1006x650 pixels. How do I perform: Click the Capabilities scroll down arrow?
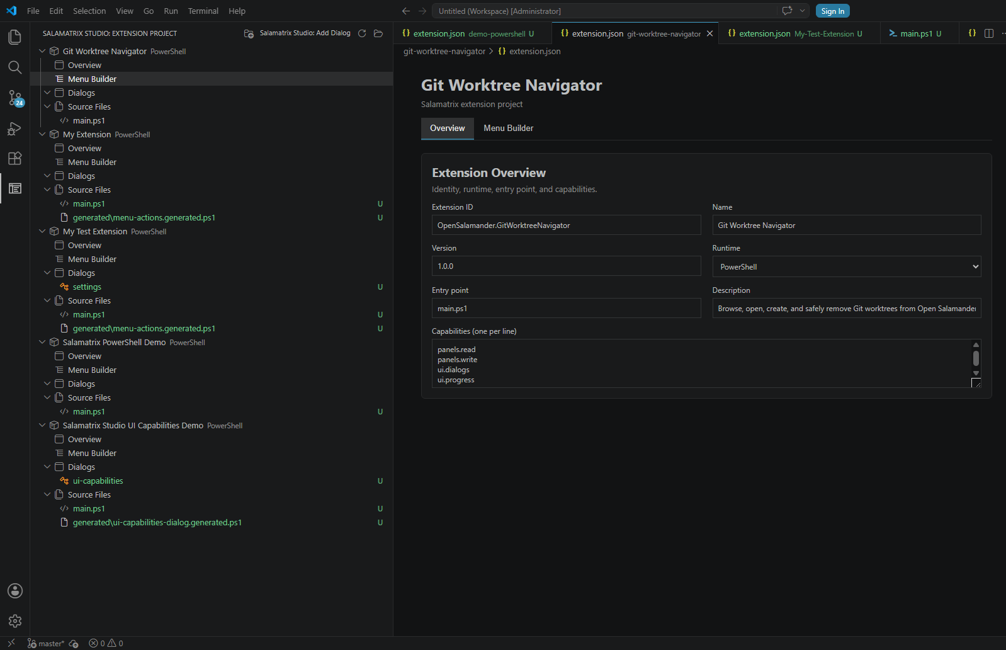(976, 373)
